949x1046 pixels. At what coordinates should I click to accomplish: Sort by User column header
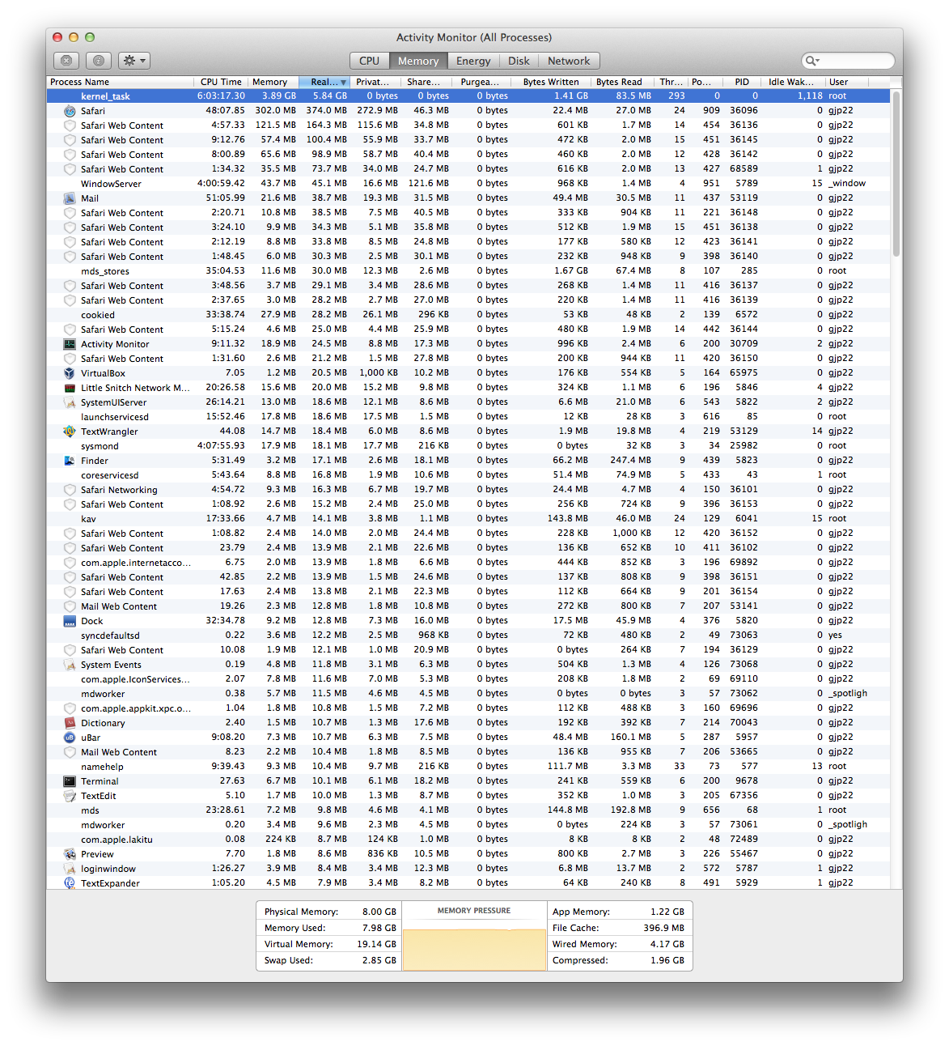coord(846,82)
